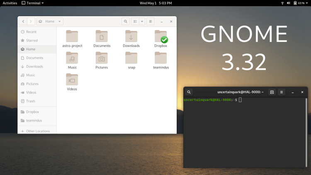Close the Files window

coord(171,22)
